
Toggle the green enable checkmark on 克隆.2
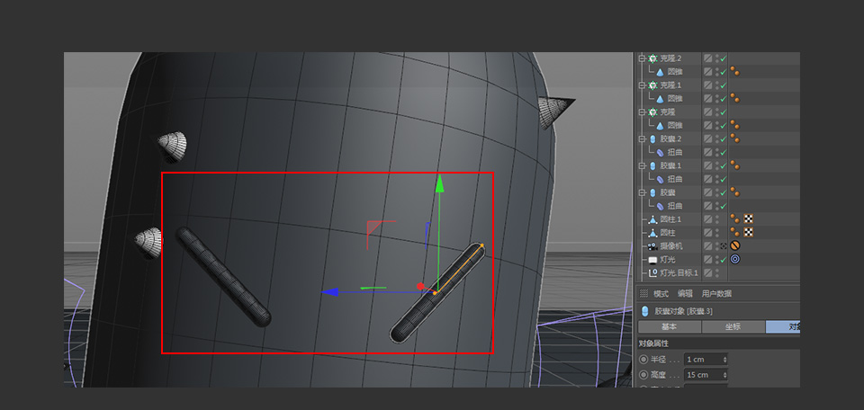tap(724, 58)
